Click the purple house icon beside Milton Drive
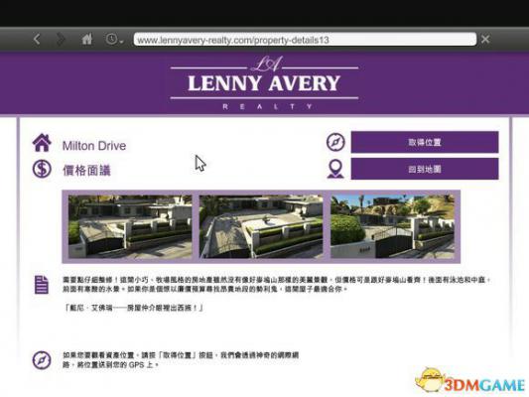This screenshot has width=529, height=397. [x=42, y=143]
